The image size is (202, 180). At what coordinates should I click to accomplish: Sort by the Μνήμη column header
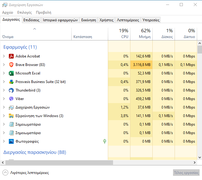tap(141, 34)
